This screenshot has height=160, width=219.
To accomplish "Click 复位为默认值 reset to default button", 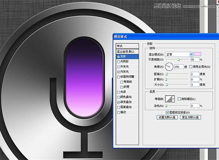I will point(190,117).
